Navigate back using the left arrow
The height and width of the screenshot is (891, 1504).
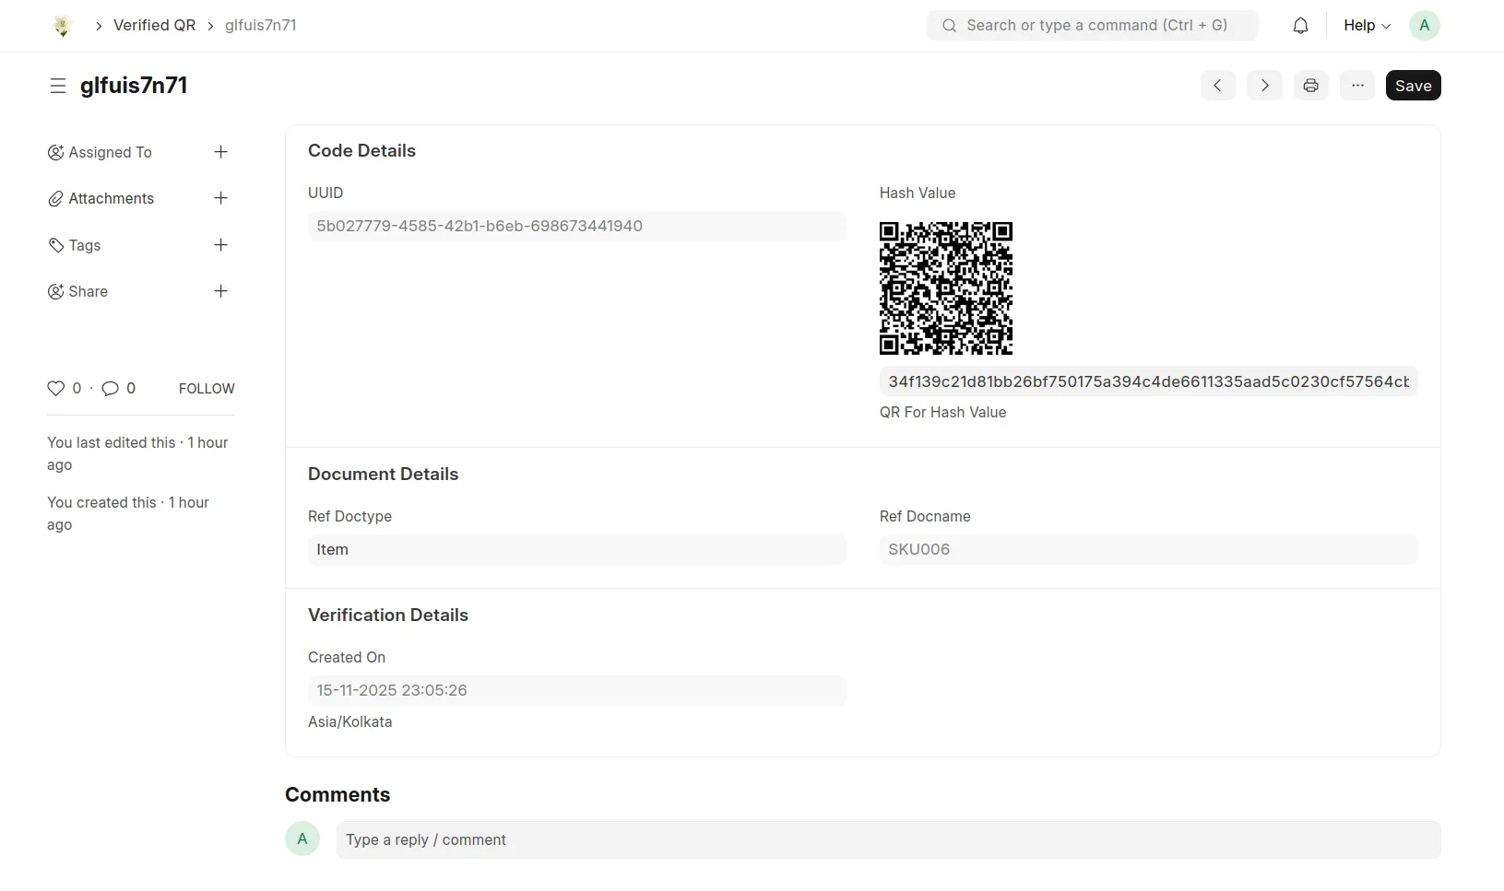click(x=1217, y=85)
